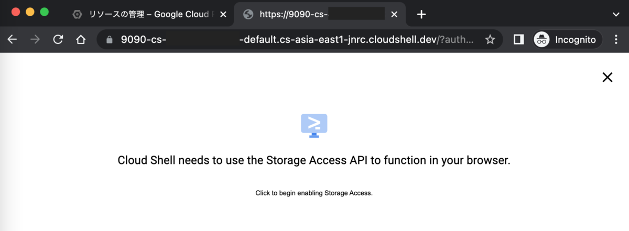Bookmark this page with the star
The image size is (629, 231).
pyautogui.click(x=490, y=39)
